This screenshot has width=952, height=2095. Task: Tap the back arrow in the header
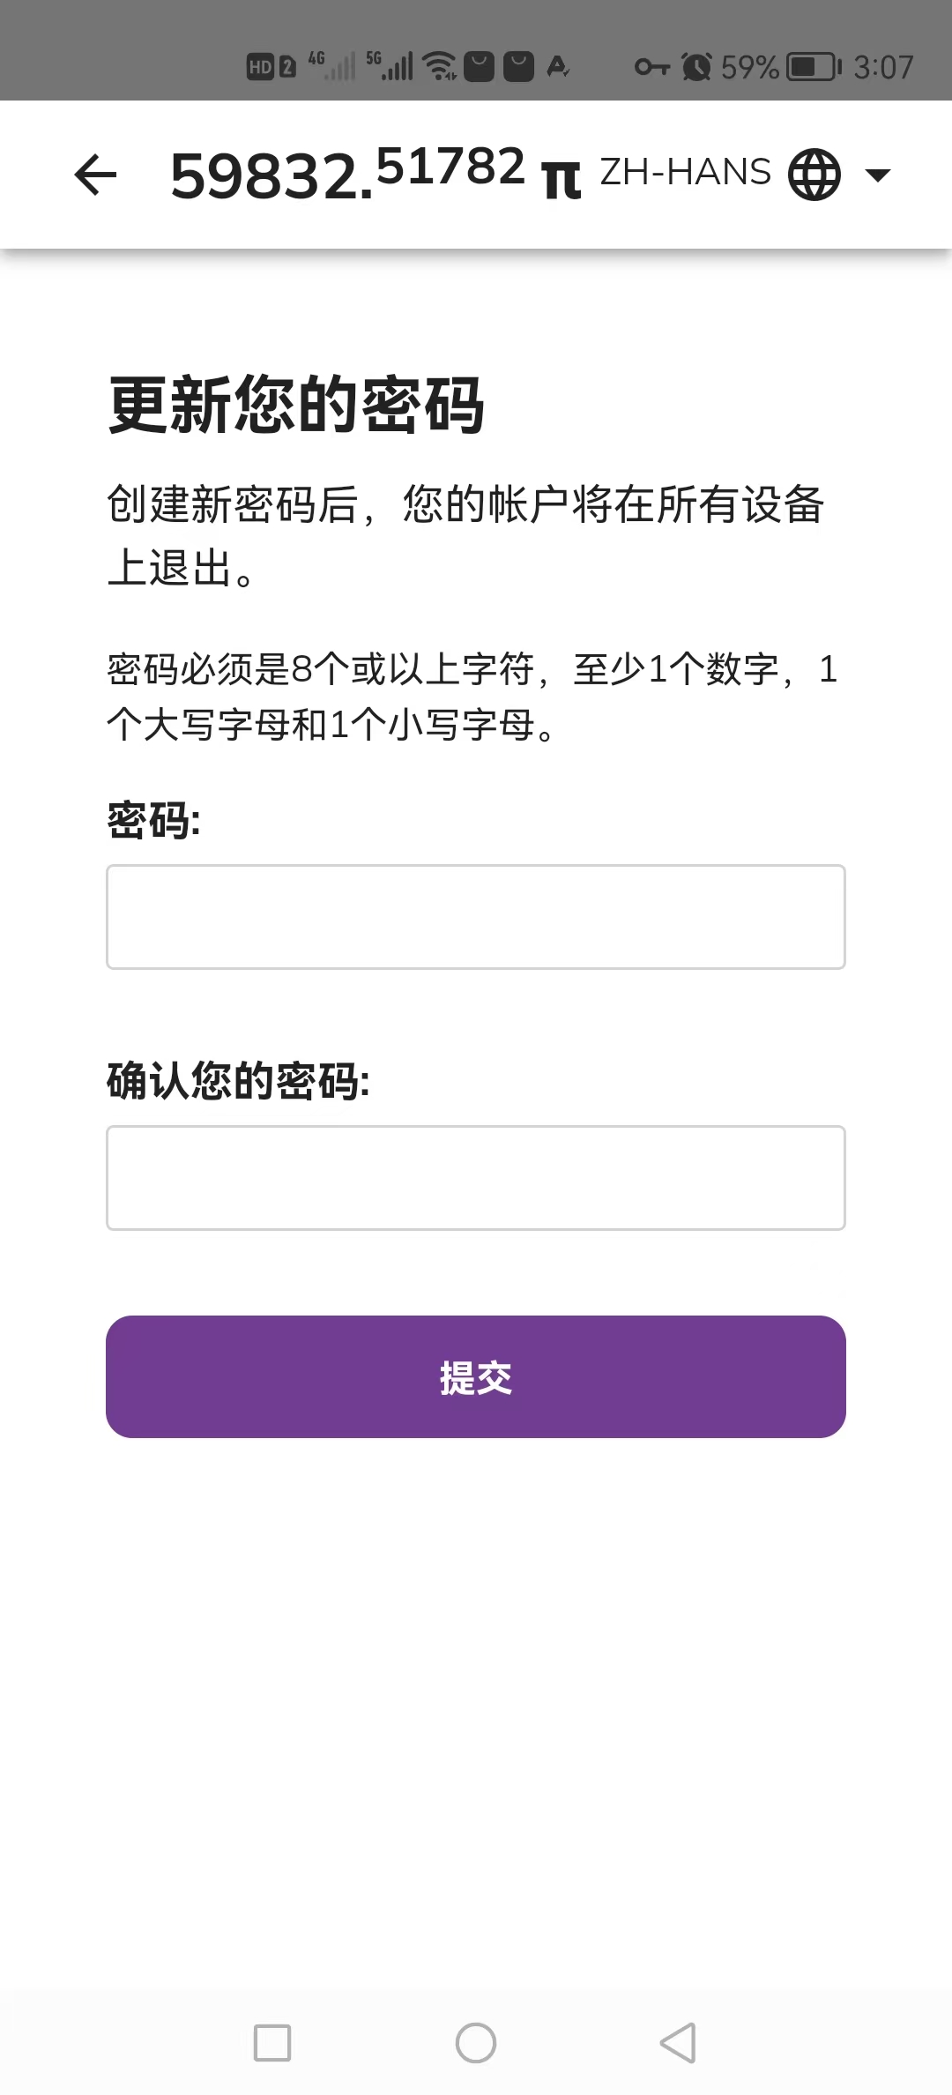click(95, 175)
